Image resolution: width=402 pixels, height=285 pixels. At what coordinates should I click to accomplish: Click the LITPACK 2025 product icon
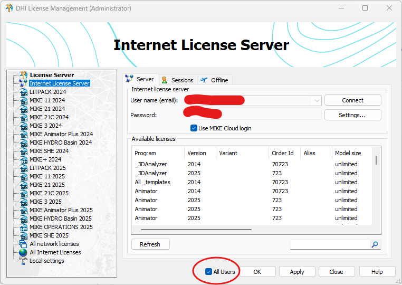pyautogui.click(x=24, y=168)
